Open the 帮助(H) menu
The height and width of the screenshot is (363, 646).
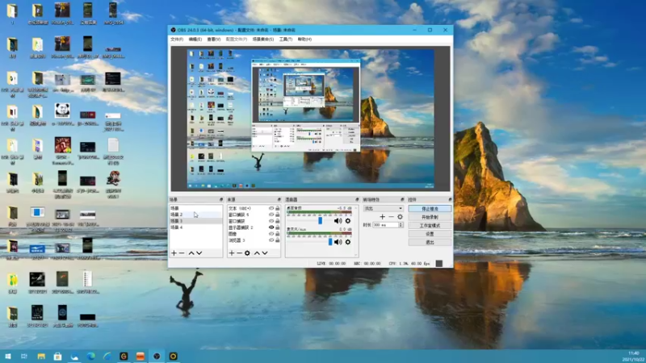(x=304, y=39)
